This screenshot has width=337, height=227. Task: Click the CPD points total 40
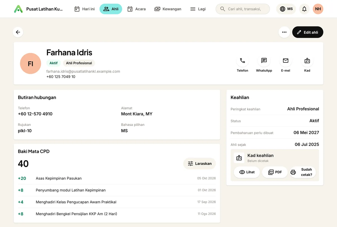[23, 164]
